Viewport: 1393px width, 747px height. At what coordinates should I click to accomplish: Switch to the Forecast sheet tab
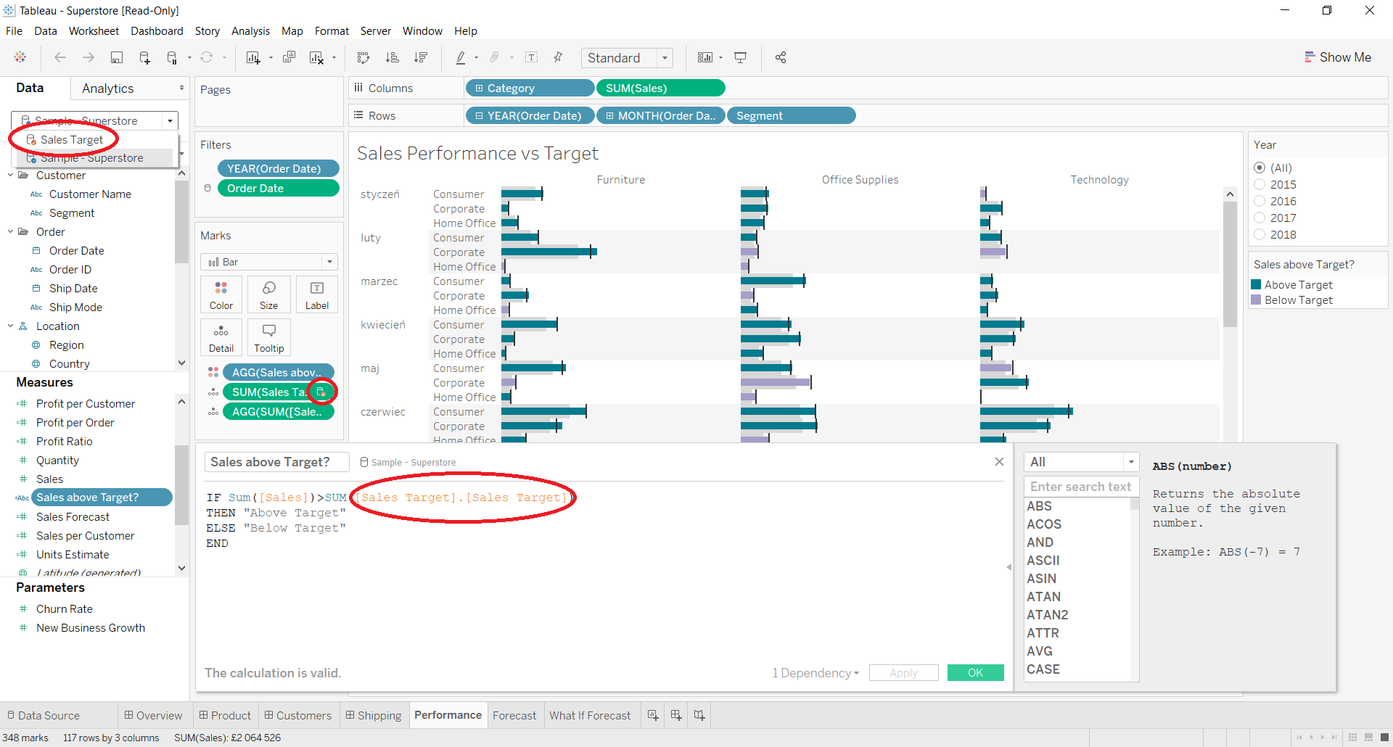(514, 716)
